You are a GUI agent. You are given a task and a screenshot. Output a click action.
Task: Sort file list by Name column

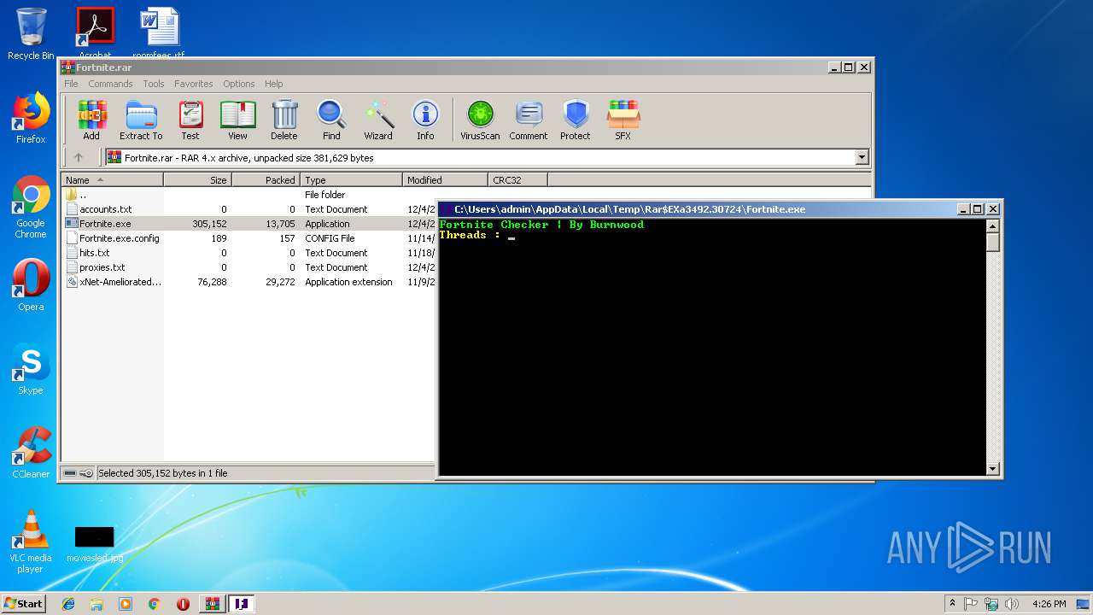[112, 180]
